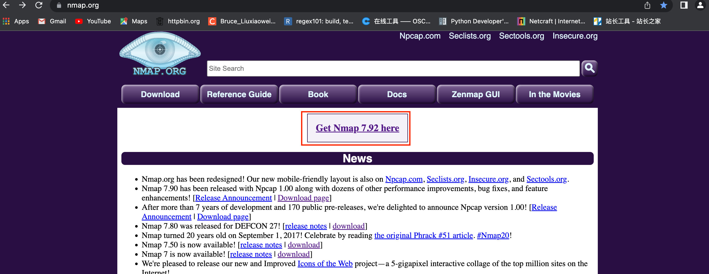
Task: Navigate to In the Movies
Action: pyautogui.click(x=554, y=94)
